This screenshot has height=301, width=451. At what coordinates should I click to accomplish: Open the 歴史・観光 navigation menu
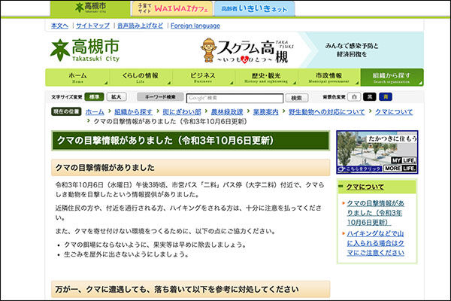point(266,78)
